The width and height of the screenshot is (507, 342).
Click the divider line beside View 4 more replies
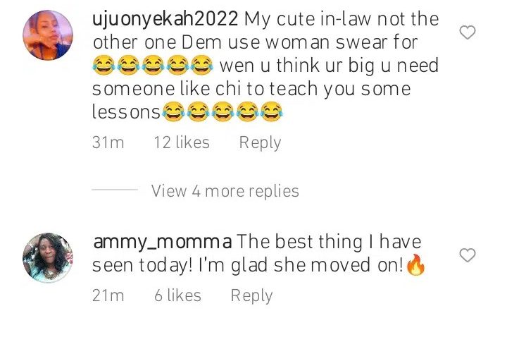click(115, 190)
